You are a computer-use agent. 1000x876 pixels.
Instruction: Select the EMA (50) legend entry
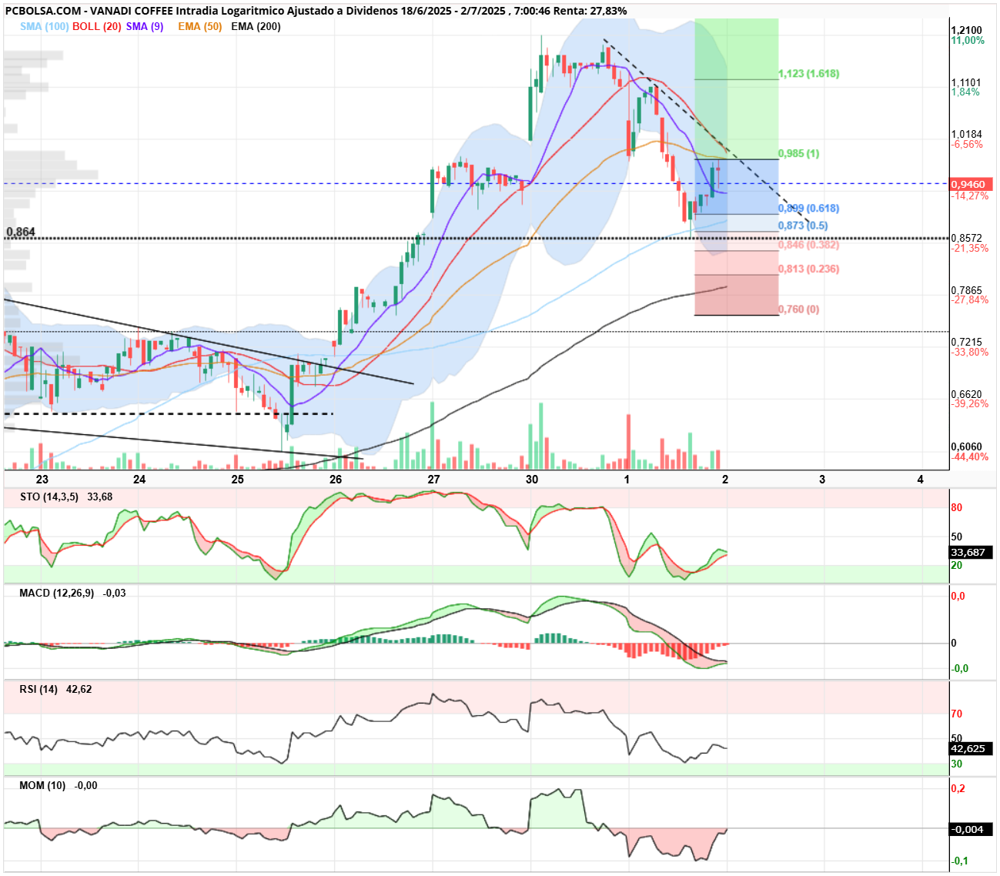coord(200,26)
